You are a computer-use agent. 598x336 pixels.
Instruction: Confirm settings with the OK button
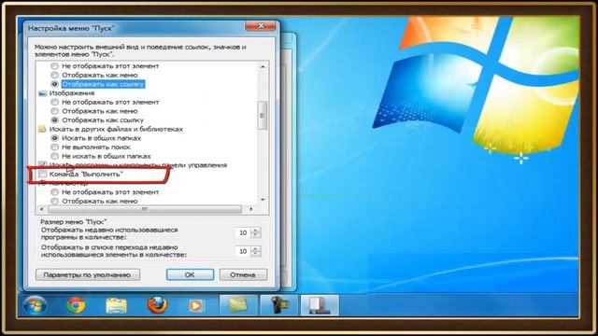(x=190, y=274)
